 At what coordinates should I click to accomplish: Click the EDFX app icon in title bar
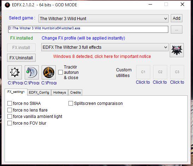7,5
